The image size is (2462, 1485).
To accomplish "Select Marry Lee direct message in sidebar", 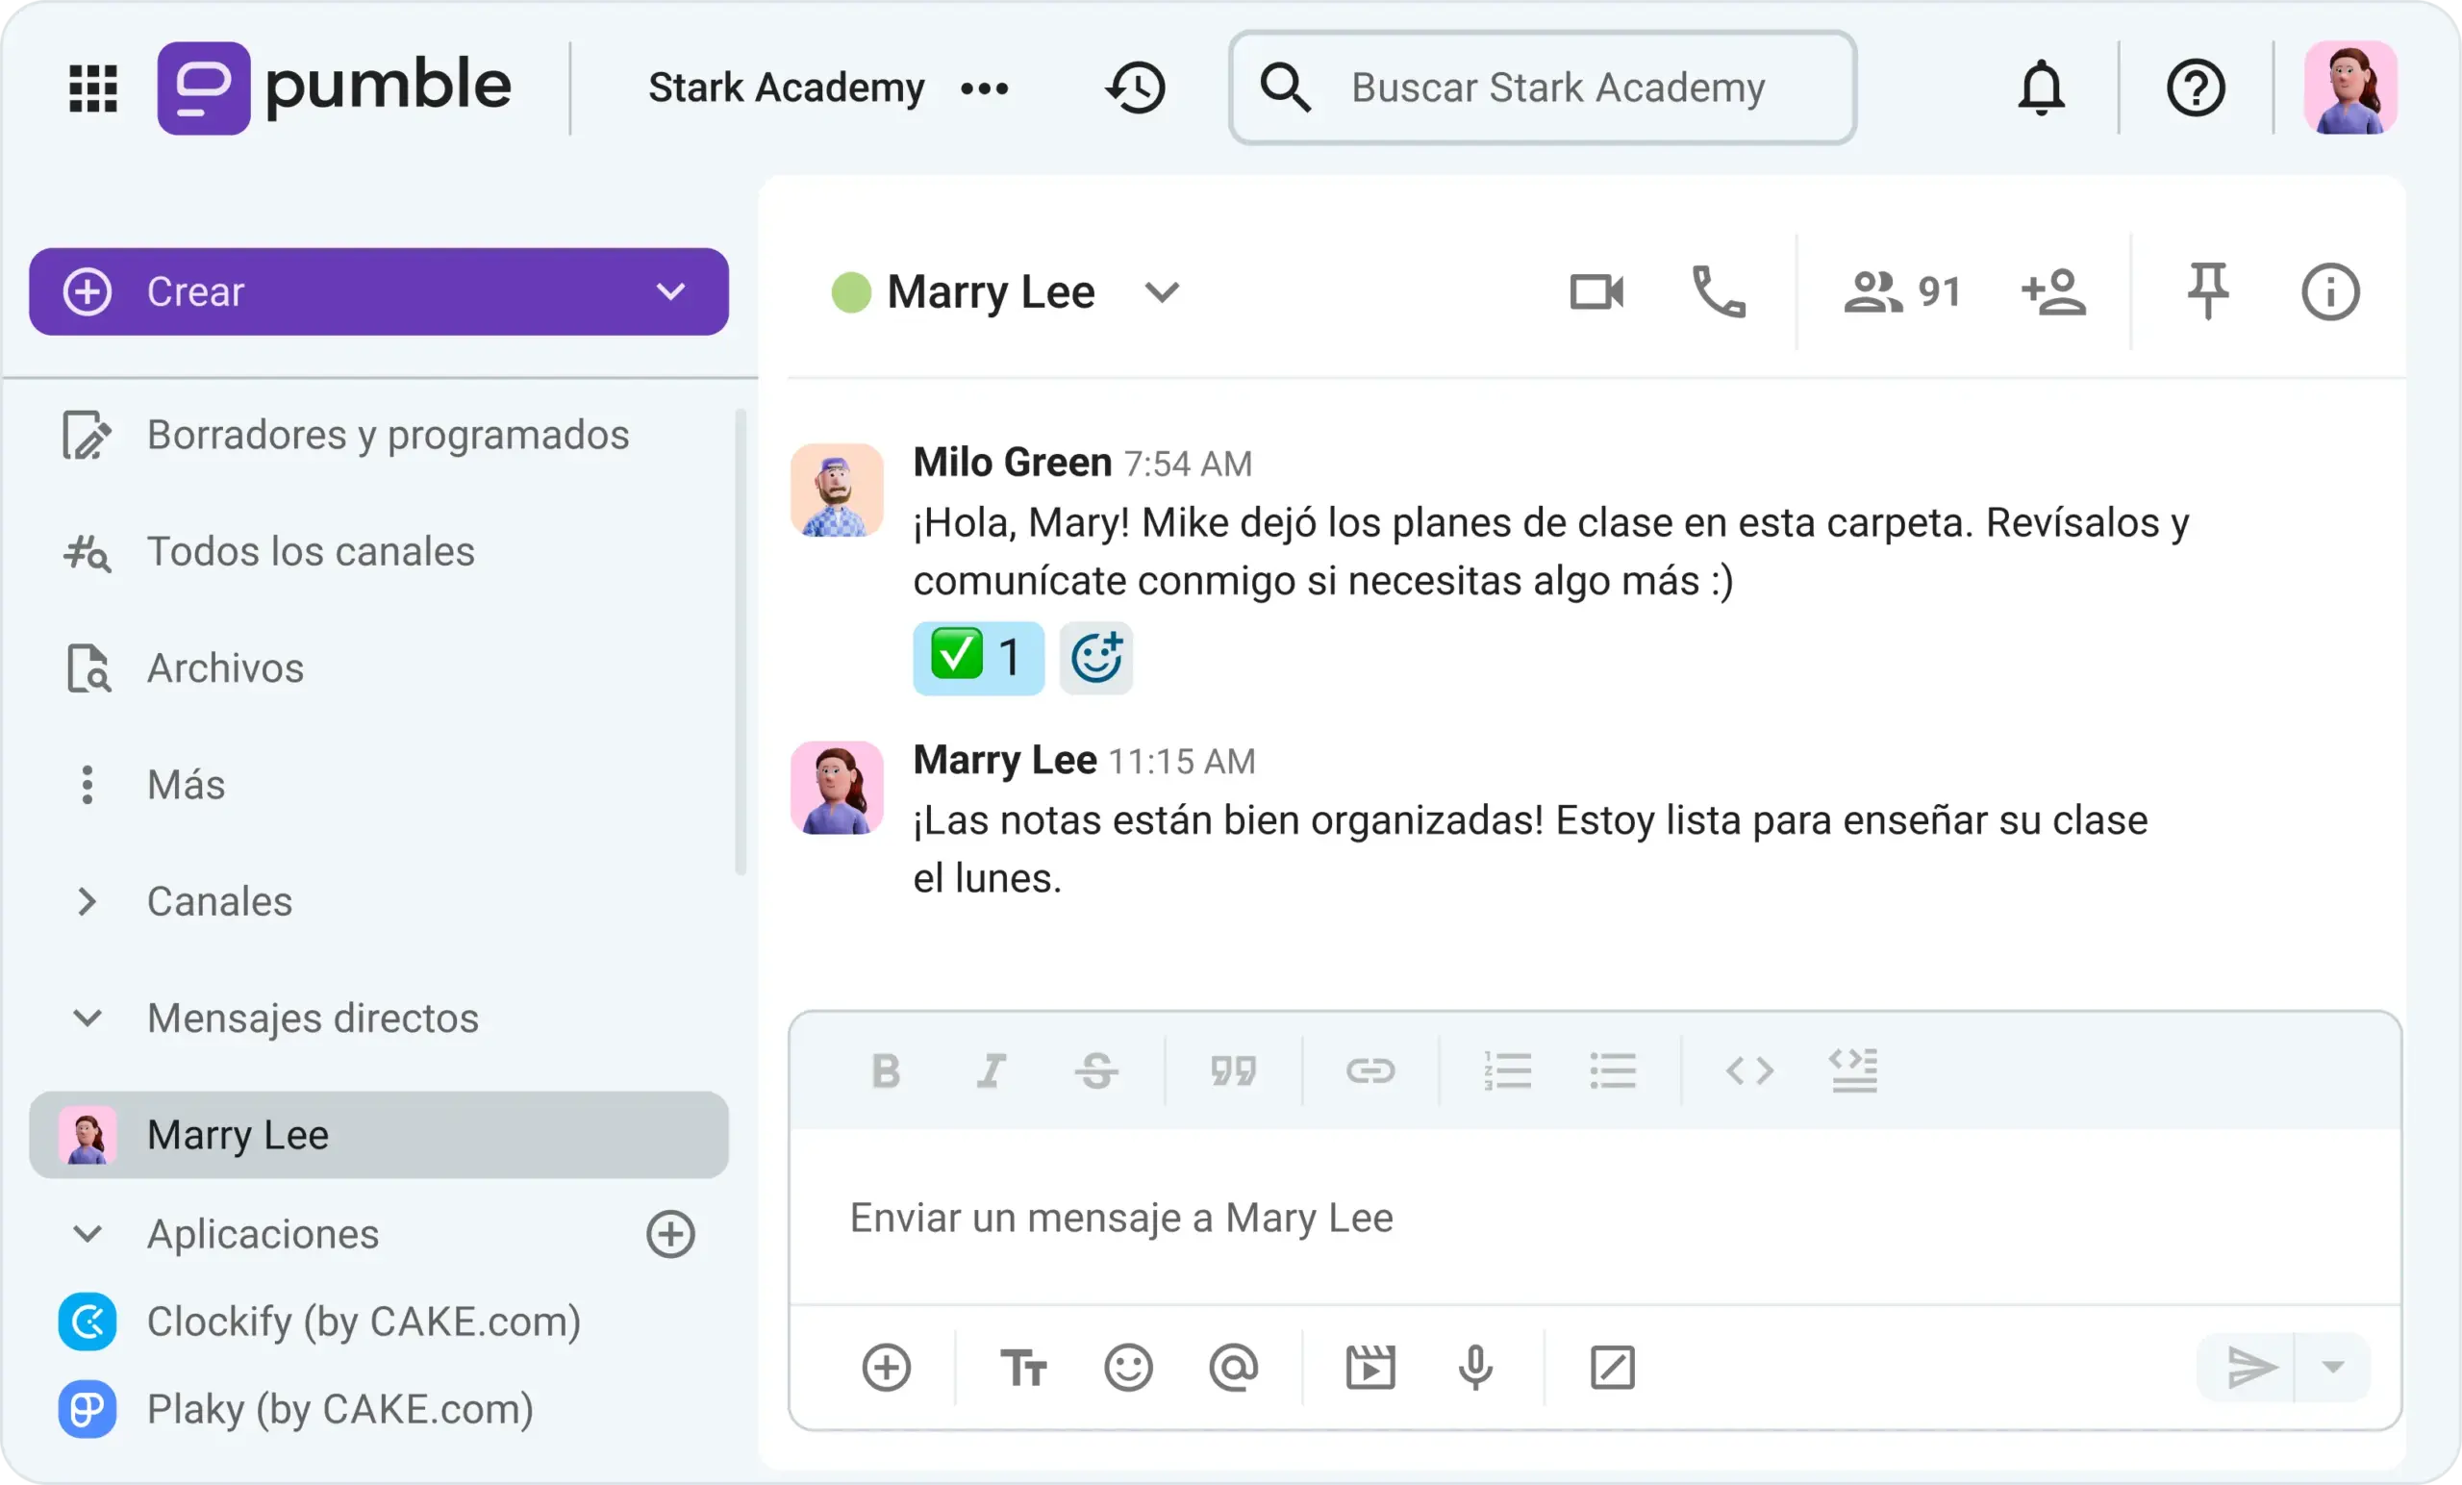I will [379, 1135].
